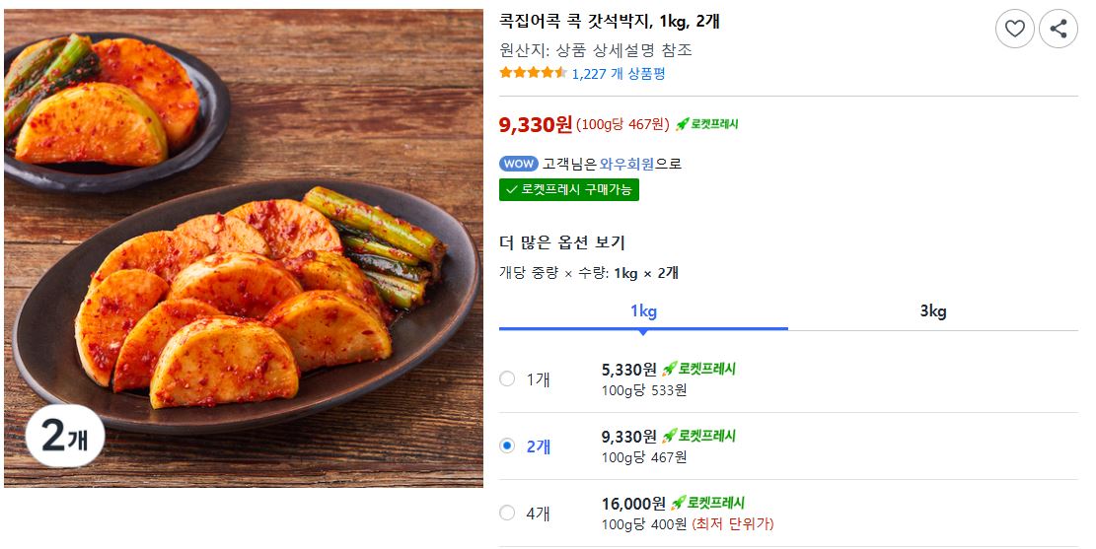
Task: Select the 2개 radio button
Action: tap(507, 446)
